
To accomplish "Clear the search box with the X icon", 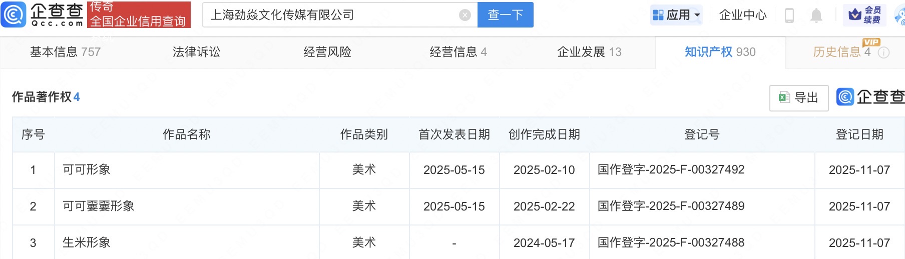I will click(465, 15).
